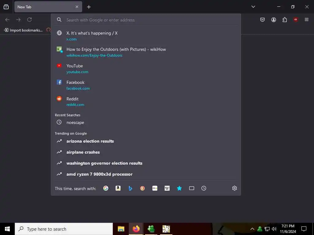The width and height of the screenshot is (314, 235).
Task: Search this time with eBay icon
Action: tap(155, 188)
